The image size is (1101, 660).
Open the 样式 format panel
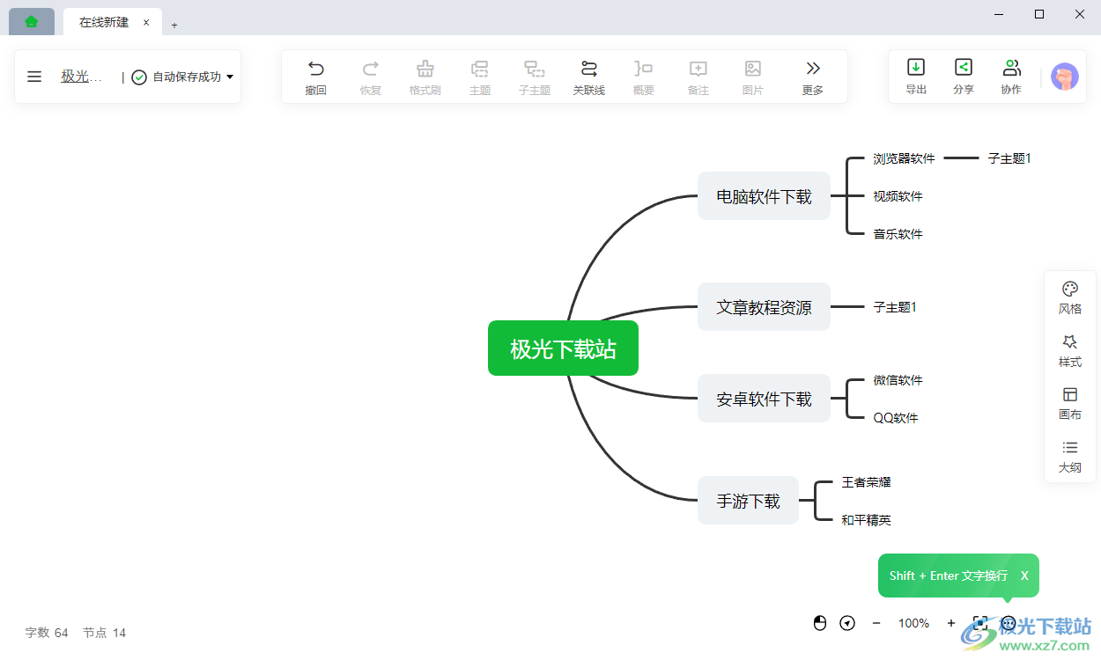coord(1070,350)
